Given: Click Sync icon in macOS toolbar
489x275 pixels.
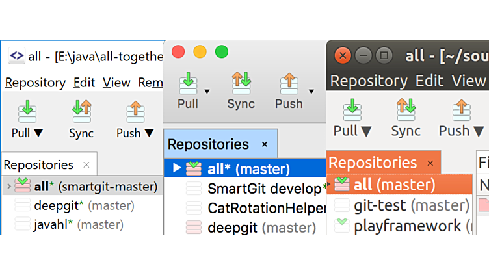Looking at the screenshot, I should point(241,83).
